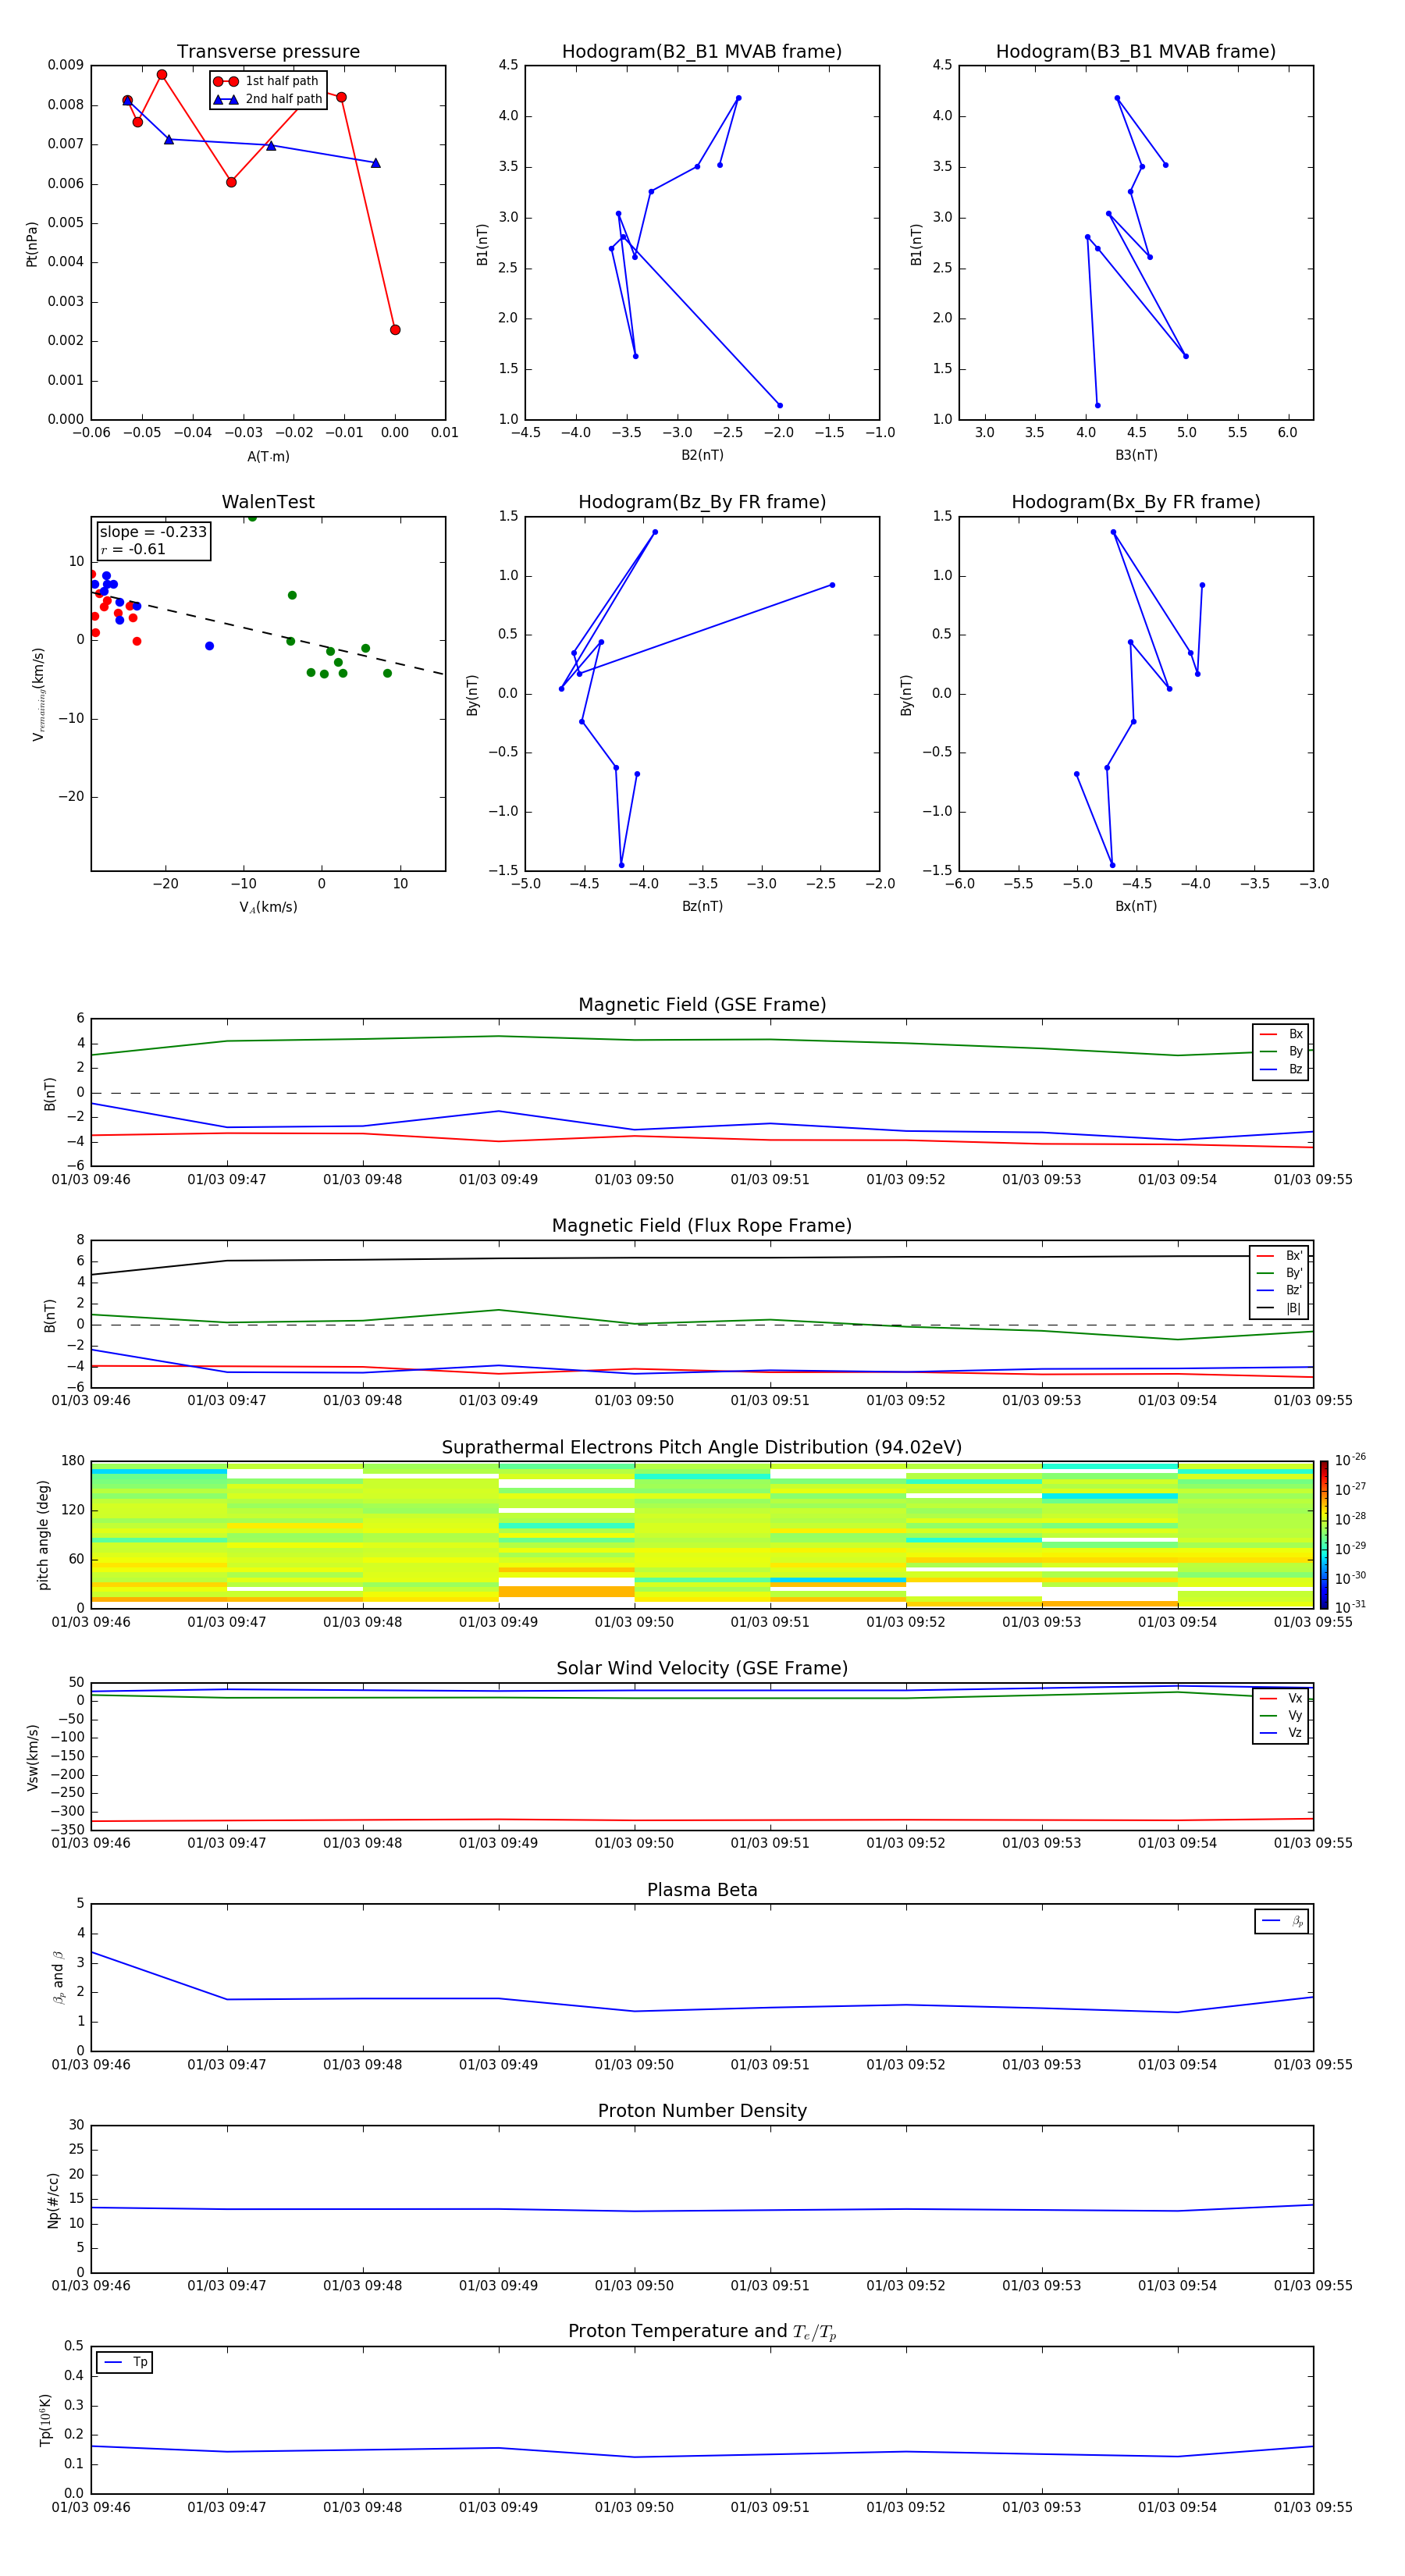1405x2576 pixels.
Task: Click the By entry in GSE field legend
Action: 1281,1052
